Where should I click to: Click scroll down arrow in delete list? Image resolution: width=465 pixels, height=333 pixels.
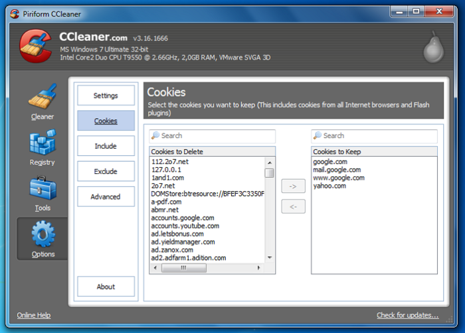click(x=270, y=257)
